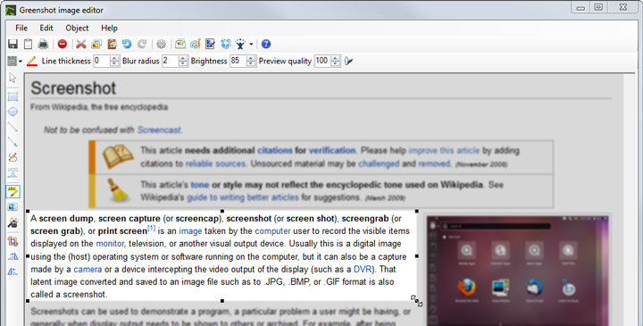The image size is (643, 326).
Task: Open the image Effects tool
Action: pyautogui.click(x=13, y=222)
